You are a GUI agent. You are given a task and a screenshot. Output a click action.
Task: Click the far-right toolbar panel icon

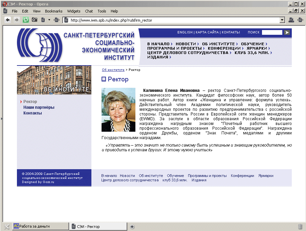(x=300, y=20)
